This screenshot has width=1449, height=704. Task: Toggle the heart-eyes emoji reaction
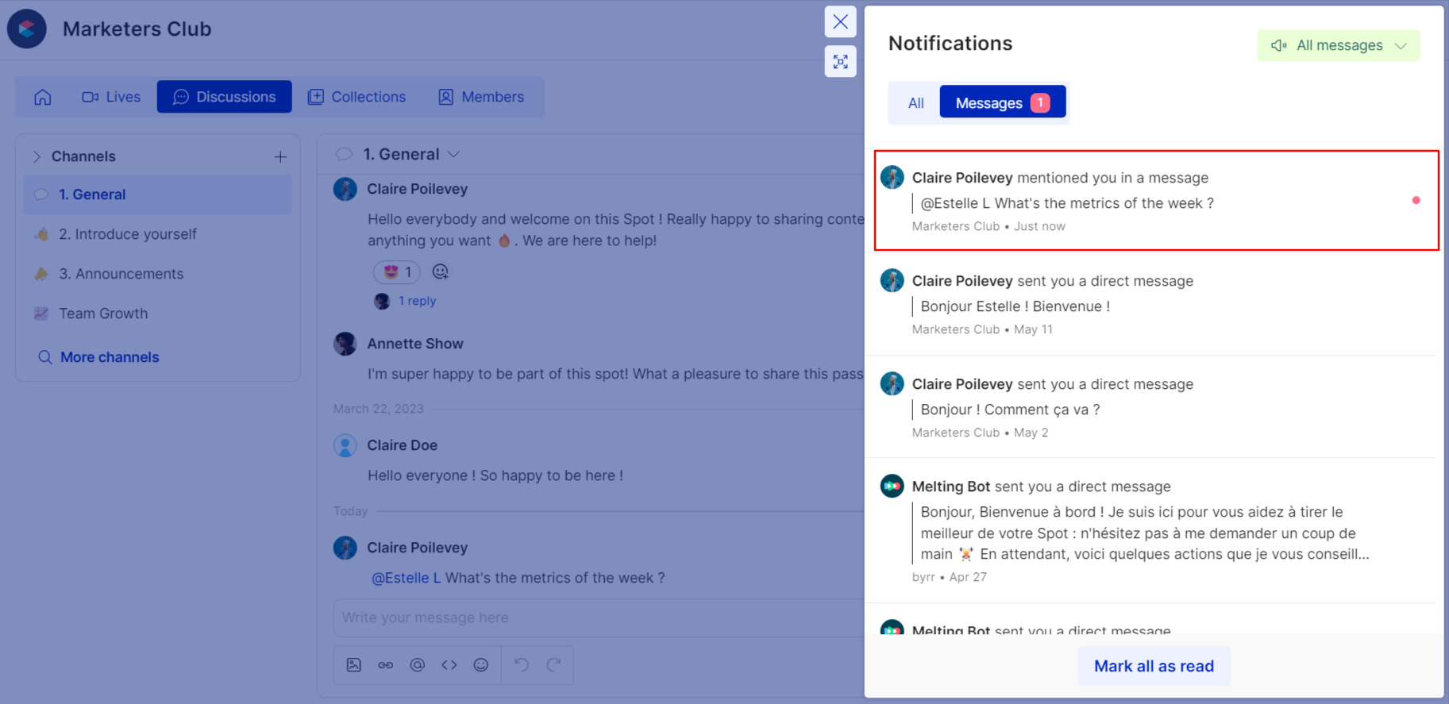pyautogui.click(x=397, y=272)
